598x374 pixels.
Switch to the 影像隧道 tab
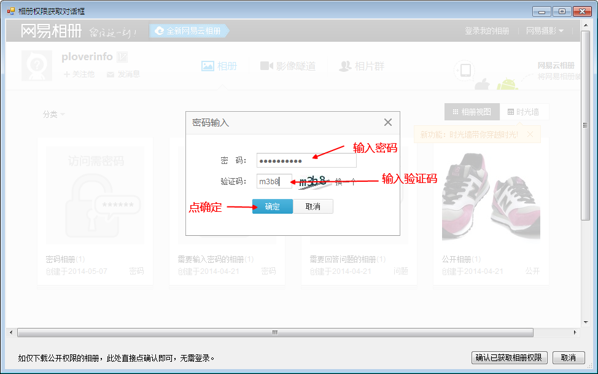click(288, 66)
